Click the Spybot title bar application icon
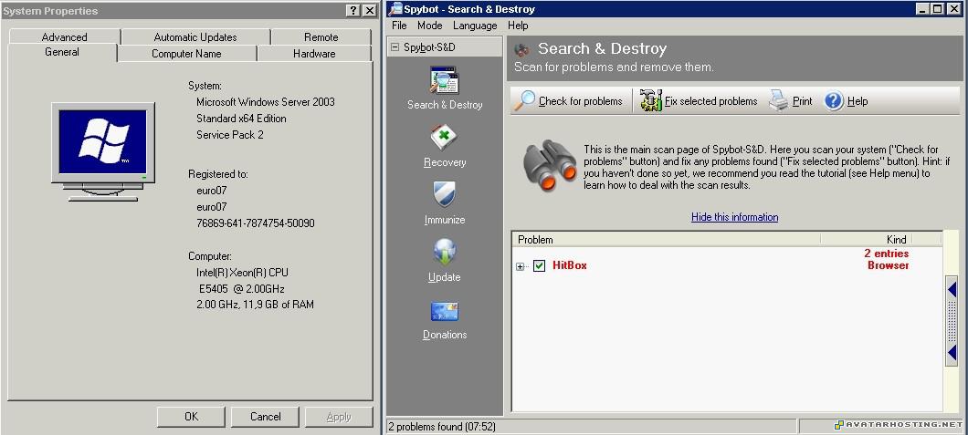The height and width of the screenshot is (435, 968). click(395, 9)
